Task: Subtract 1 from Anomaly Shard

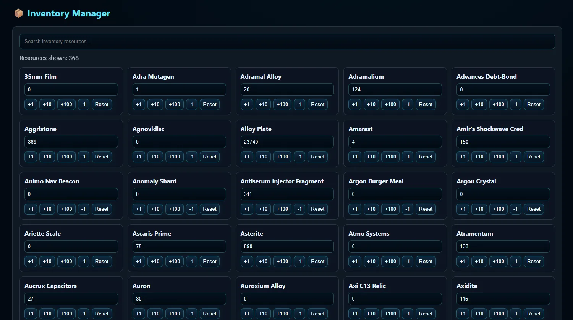Action: (x=192, y=209)
